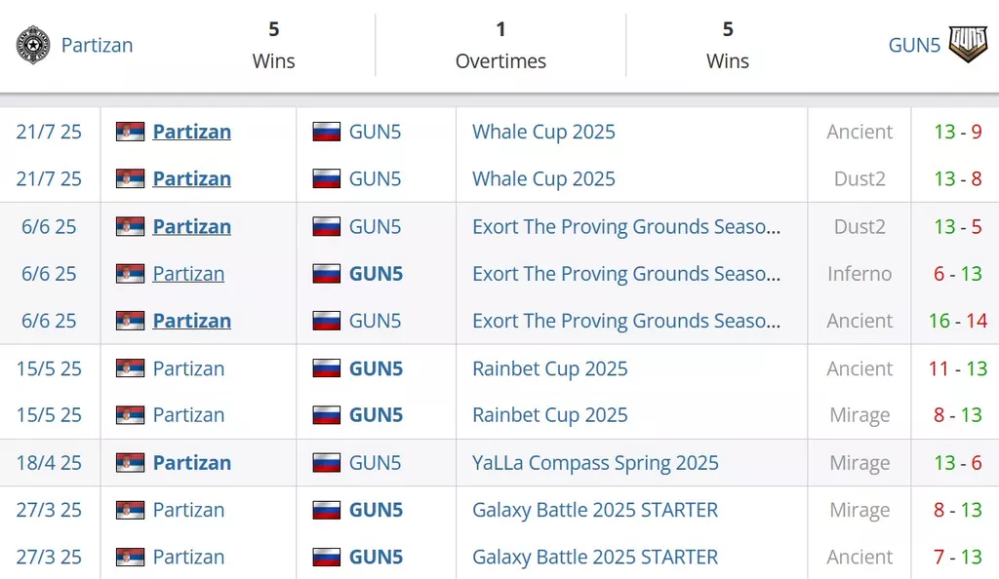The height and width of the screenshot is (579, 999).
Task: Click the GUN5 shield logo in the header
Action: click(x=969, y=45)
